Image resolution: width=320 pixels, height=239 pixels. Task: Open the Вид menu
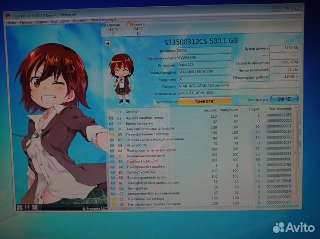coord(54,21)
